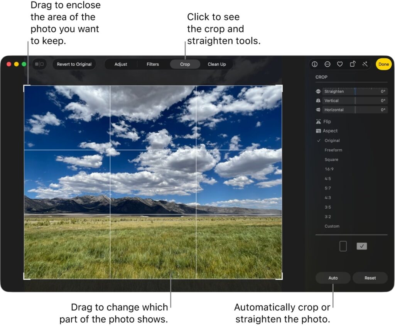Select the Original aspect ratio option
The height and width of the screenshot is (326, 395).
point(332,140)
